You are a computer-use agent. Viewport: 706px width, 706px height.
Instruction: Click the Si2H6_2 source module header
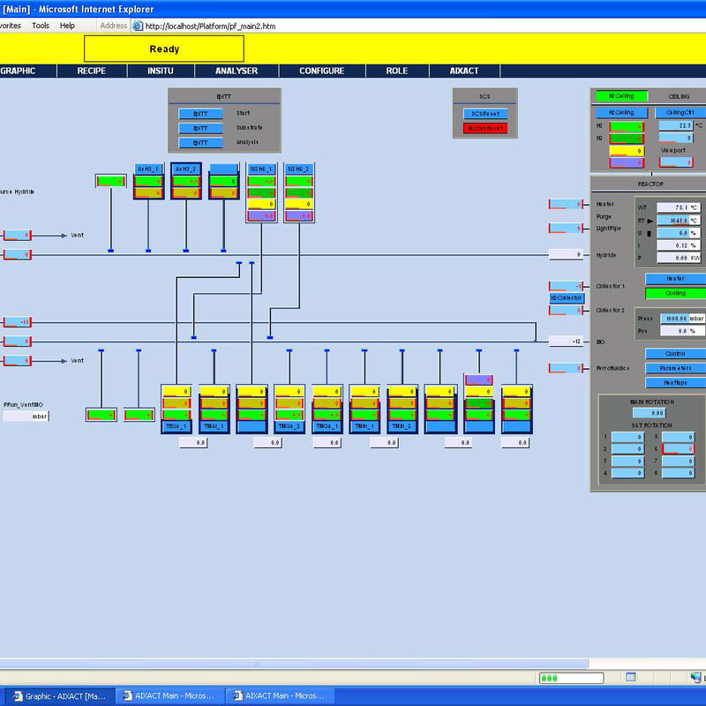coord(300,168)
